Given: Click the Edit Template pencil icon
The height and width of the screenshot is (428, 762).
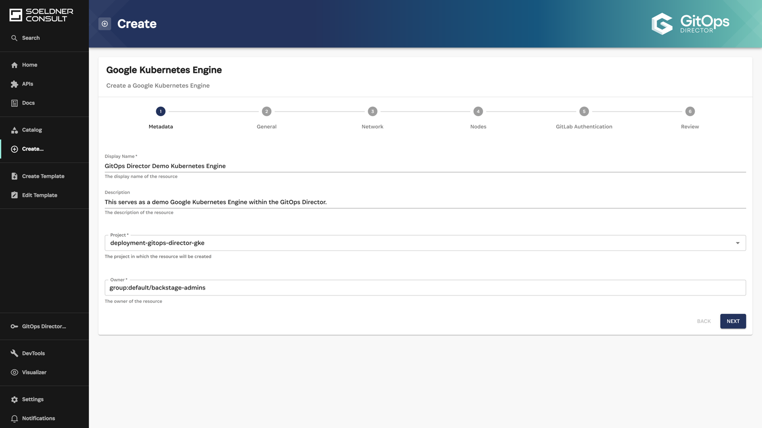Looking at the screenshot, I should [14, 196].
